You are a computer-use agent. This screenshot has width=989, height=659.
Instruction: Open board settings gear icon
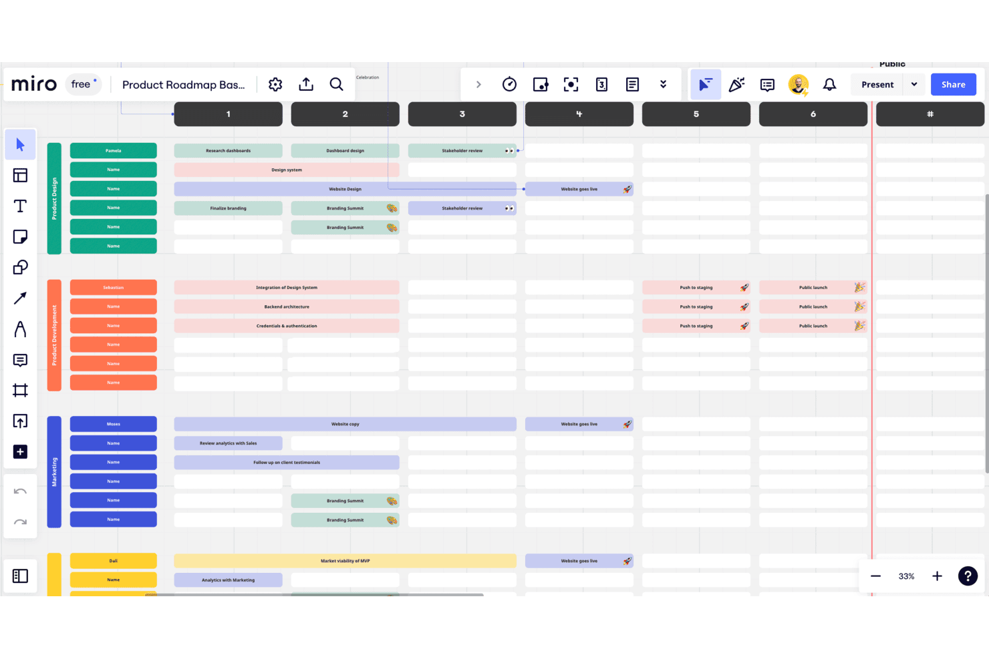[275, 85]
